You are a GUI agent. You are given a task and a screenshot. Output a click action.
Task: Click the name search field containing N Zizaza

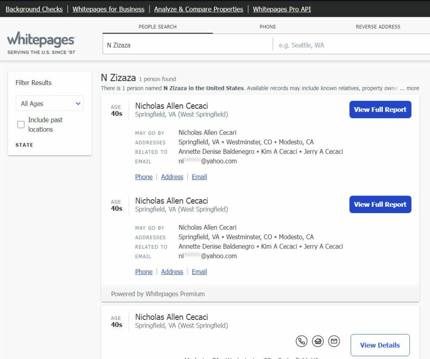pos(187,45)
